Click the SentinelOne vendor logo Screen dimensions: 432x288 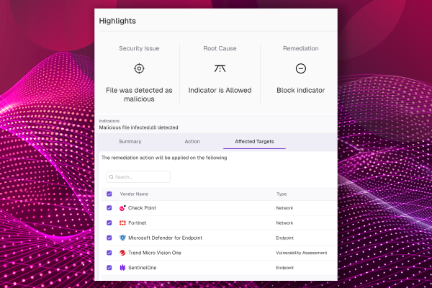pyautogui.click(x=122, y=268)
